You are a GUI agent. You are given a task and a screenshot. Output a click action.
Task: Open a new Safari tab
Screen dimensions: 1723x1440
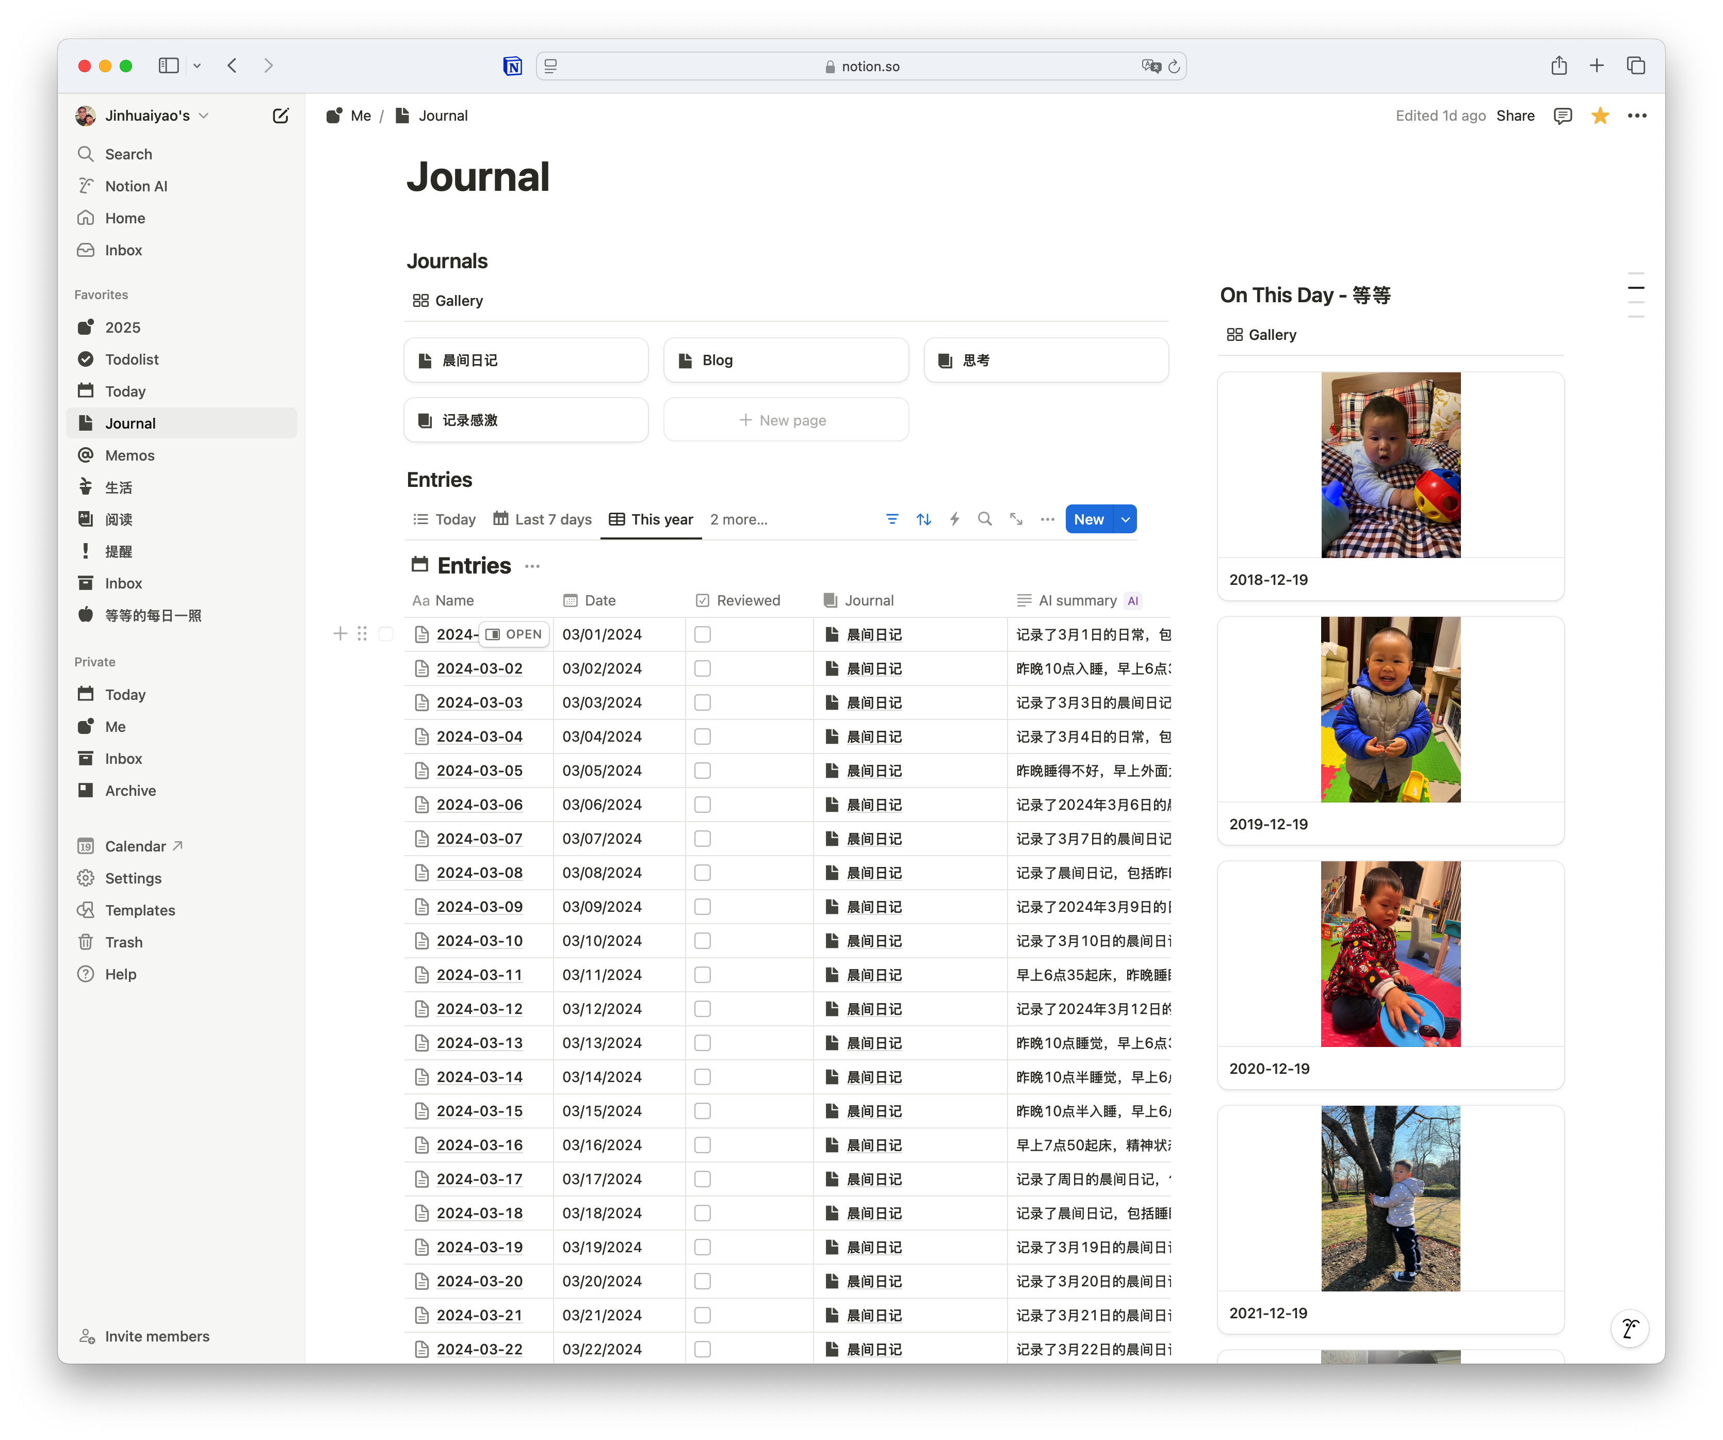pos(1597,66)
